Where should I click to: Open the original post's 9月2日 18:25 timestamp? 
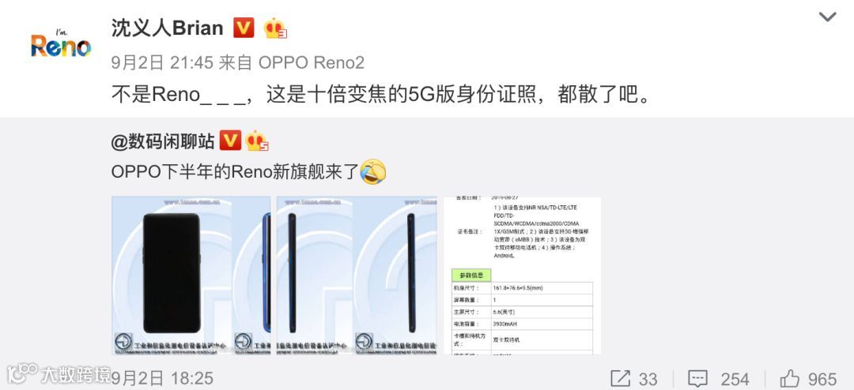[162, 378]
